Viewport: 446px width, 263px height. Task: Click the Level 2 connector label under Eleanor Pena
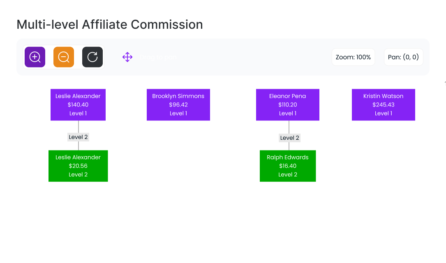[x=289, y=138]
